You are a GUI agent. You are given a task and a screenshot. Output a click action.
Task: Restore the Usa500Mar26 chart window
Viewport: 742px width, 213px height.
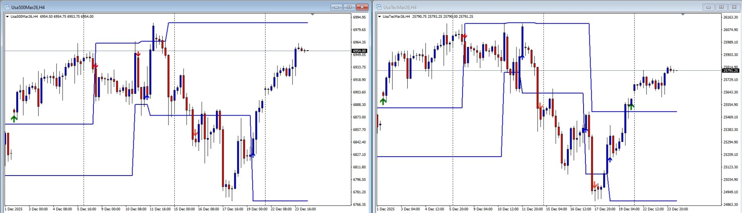pos(349,7)
